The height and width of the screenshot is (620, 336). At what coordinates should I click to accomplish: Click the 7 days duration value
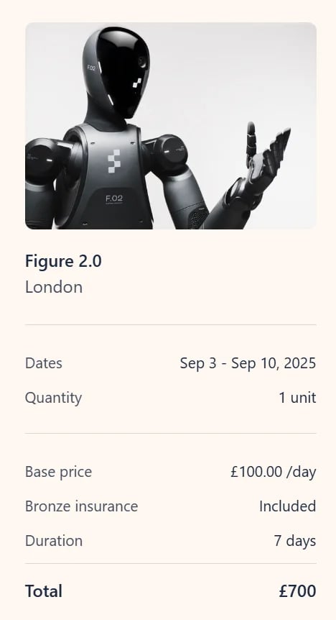click(295, 541)
